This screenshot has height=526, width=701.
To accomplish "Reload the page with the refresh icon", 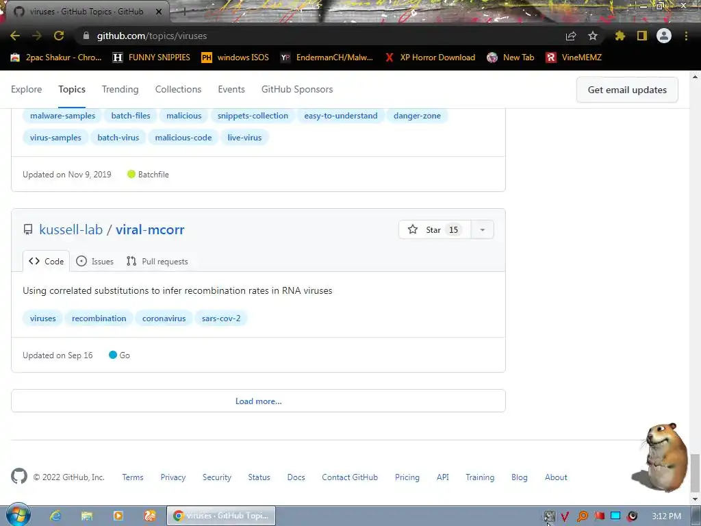I will (59, 36).
